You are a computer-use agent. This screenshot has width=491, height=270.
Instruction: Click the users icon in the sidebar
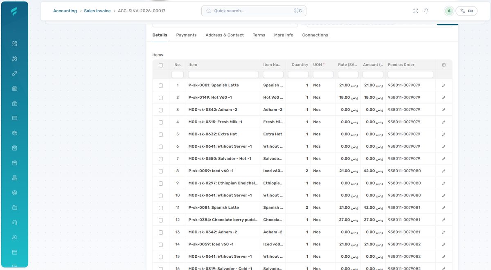point(14,237)
